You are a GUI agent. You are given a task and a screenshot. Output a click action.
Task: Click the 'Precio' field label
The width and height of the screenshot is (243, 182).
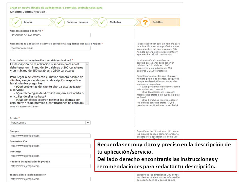(x=14, y=118)
